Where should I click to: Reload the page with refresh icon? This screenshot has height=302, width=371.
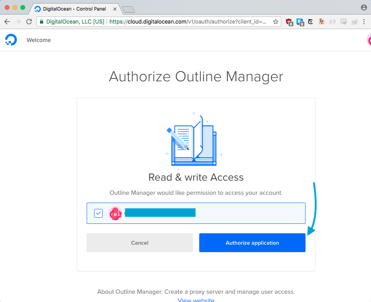point(29,22)
